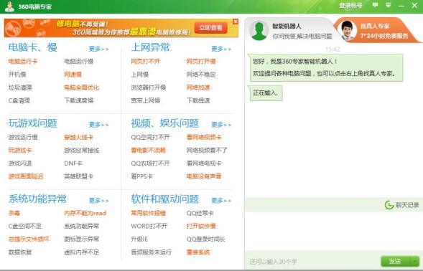Select 虚拟内存不足
423x271 pixels.
[x=81, y=252]
